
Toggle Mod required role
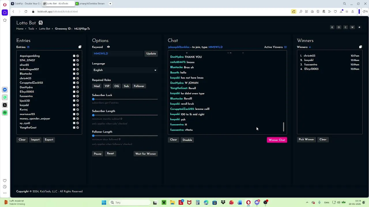(97, 86)
